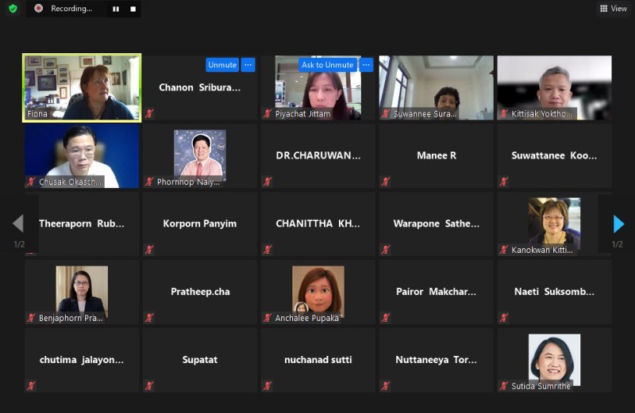Viewport: 635px width, 413px height.
Task: Unmute Chanon Sribura
Action: click(222, 65)
